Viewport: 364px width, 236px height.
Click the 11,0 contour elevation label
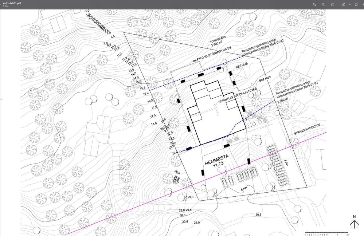pyautogui.click(x=119, y=55)
